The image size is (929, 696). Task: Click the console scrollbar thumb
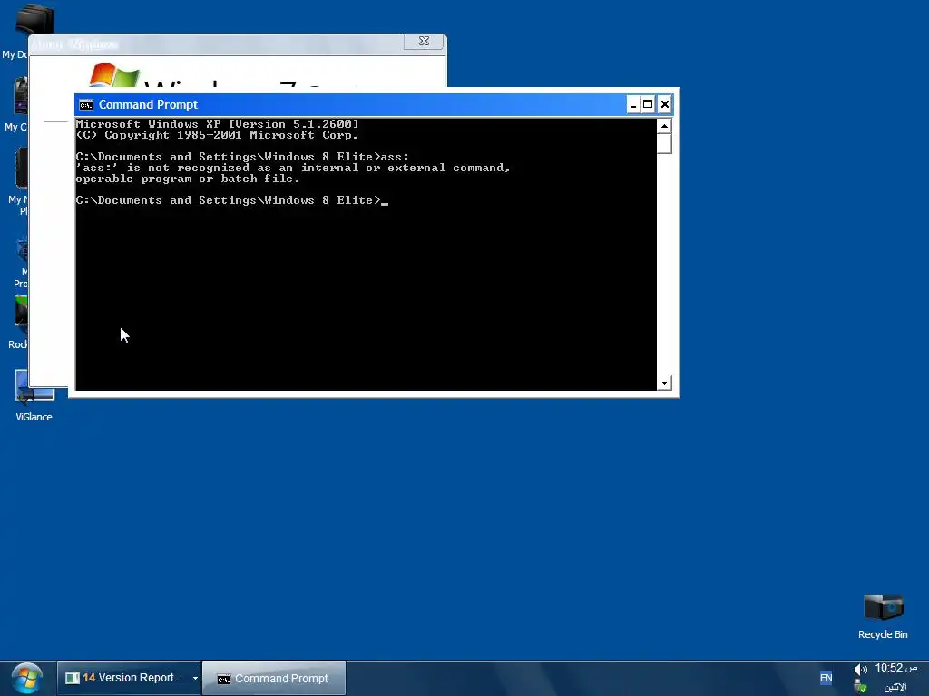click(664, 144)
